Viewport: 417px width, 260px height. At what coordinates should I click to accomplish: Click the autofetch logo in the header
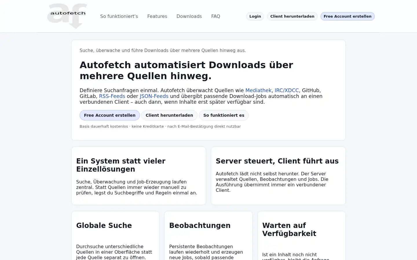pyautogui.click(x=67, y=16)
